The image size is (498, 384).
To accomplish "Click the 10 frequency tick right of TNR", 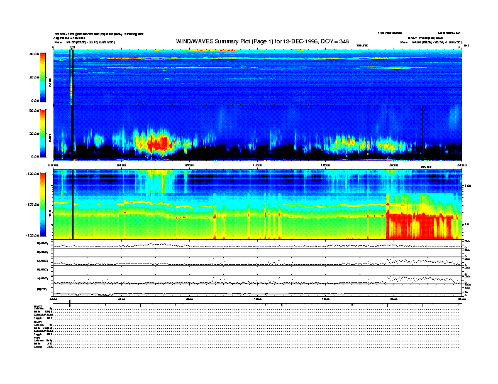I will (x=467, y=225).
